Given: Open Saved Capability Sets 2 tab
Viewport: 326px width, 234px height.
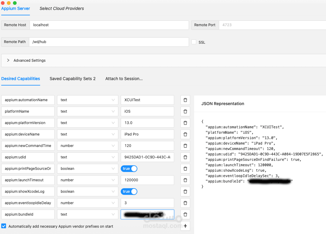Looking at the screenshot, I should 72,79.
